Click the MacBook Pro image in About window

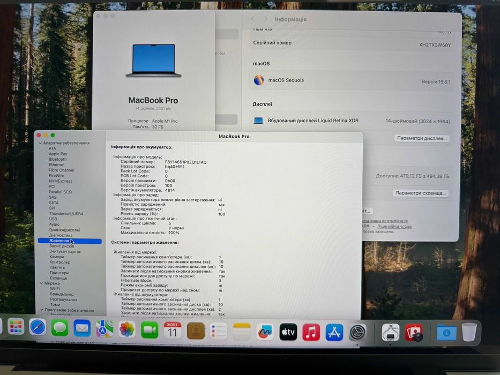tap(154, 61)
